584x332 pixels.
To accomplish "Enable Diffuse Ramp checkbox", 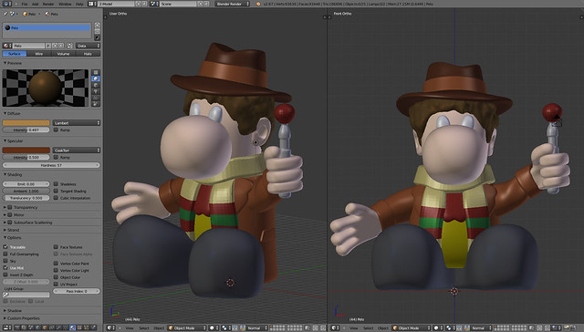I will pyautogui.click(x=56, y=130).
